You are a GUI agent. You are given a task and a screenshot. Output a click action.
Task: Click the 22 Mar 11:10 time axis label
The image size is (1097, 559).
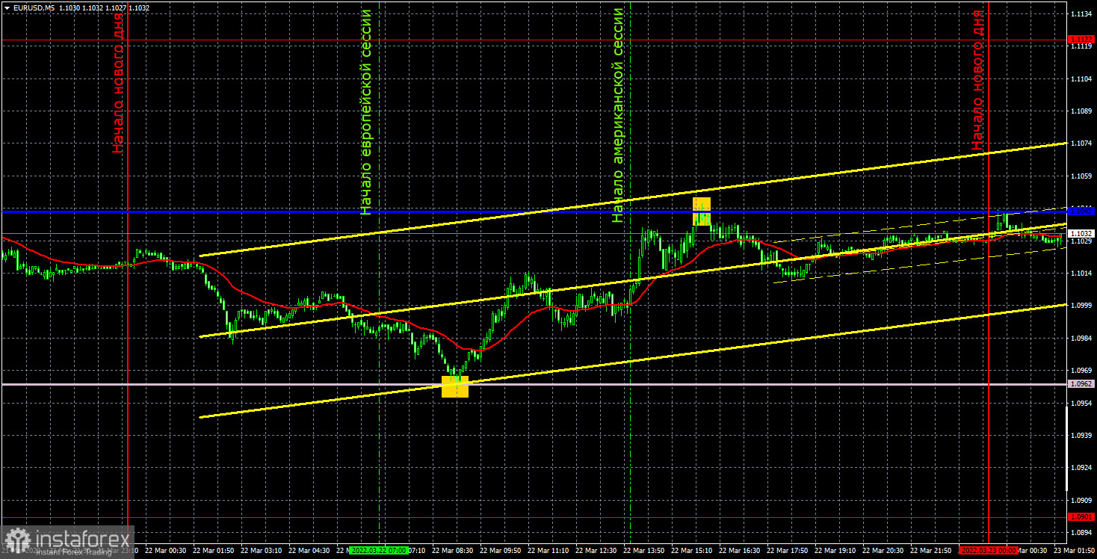(x=547, y=550)
